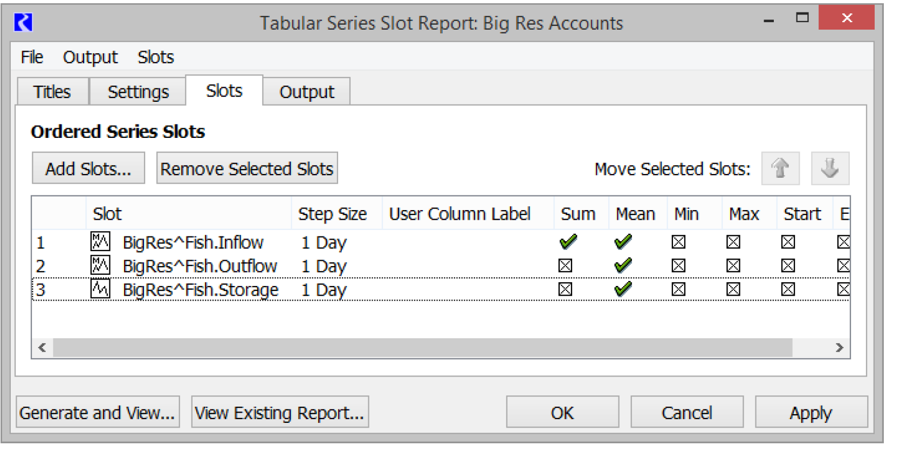Click the move selected slots down arrow
The height and width of the screenshot is (474, 900).
(830, 168)
